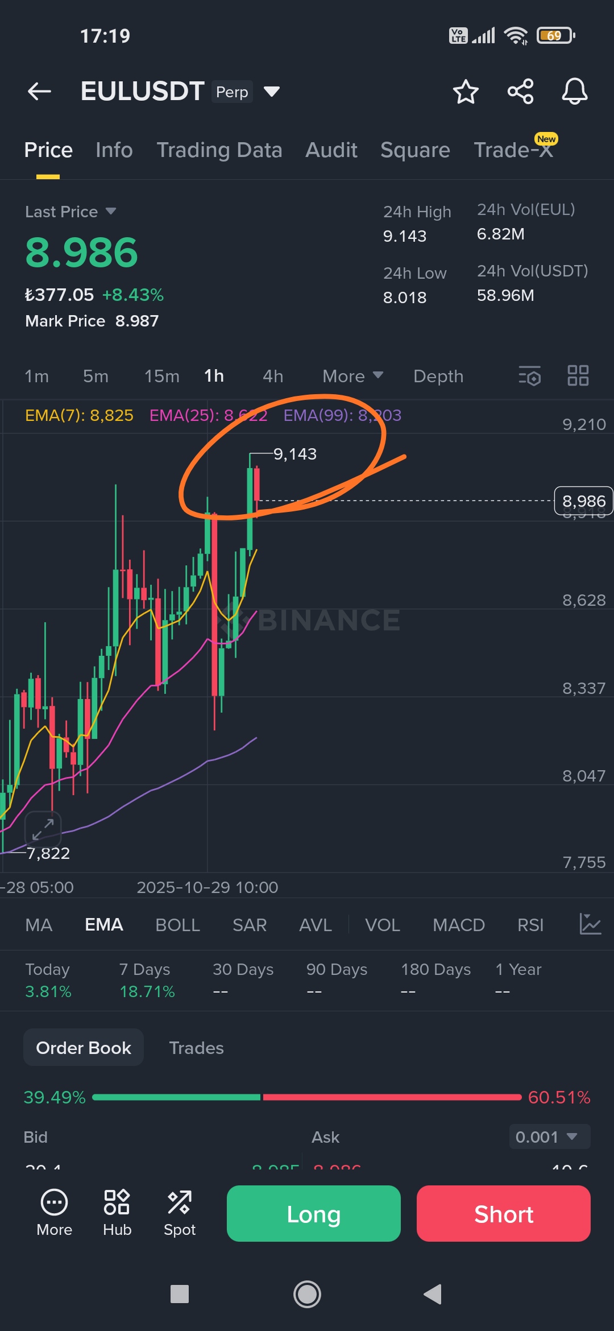Open the Hub icon
Screen dimensions: 614x1331
117,1213
